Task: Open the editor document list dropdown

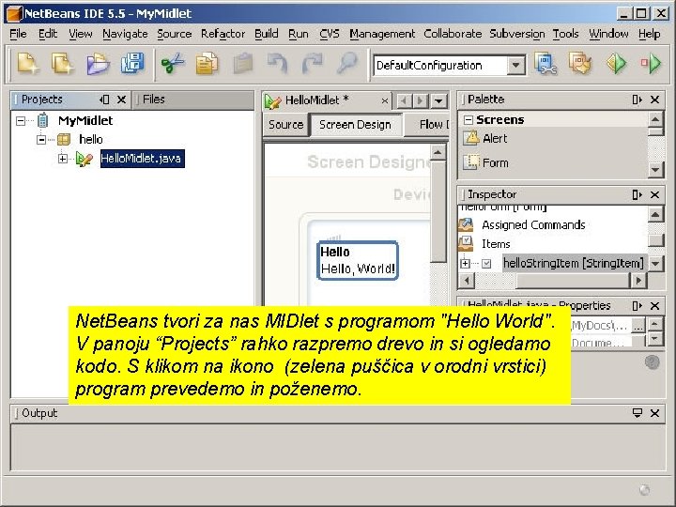Action: click(x=438, y=101)
